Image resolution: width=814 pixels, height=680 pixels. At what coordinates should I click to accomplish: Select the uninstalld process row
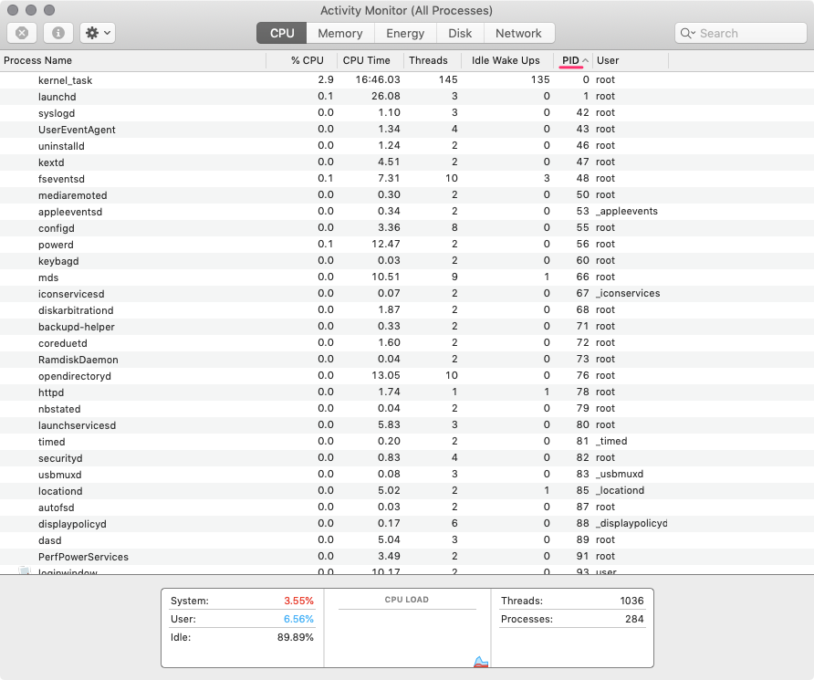(407, 146)
